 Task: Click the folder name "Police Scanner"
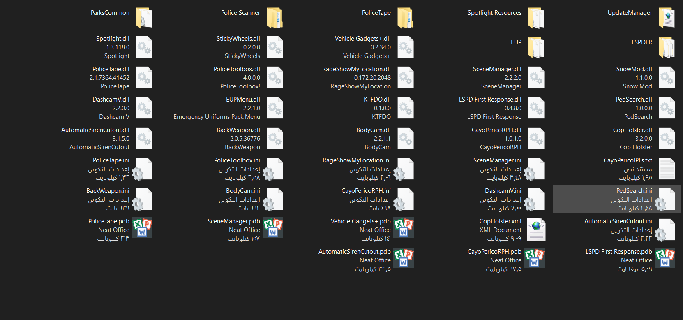[x=240, y=13]
